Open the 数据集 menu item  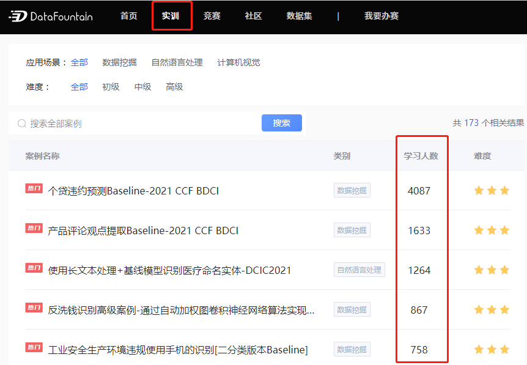tap(300, 16)
